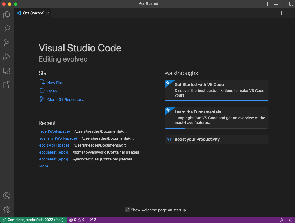Click Learn the Fundamentals progress bar
Image resolution: width=295 pixels, height=223 pixels.
click(216, 128)
